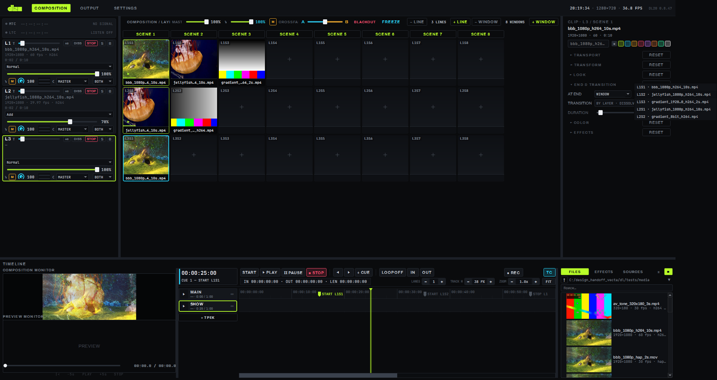Open the L3 MASTER routing dropdown
Image resolution: width=717 pixels, height=380 pixels.
[x=72, y=177]
